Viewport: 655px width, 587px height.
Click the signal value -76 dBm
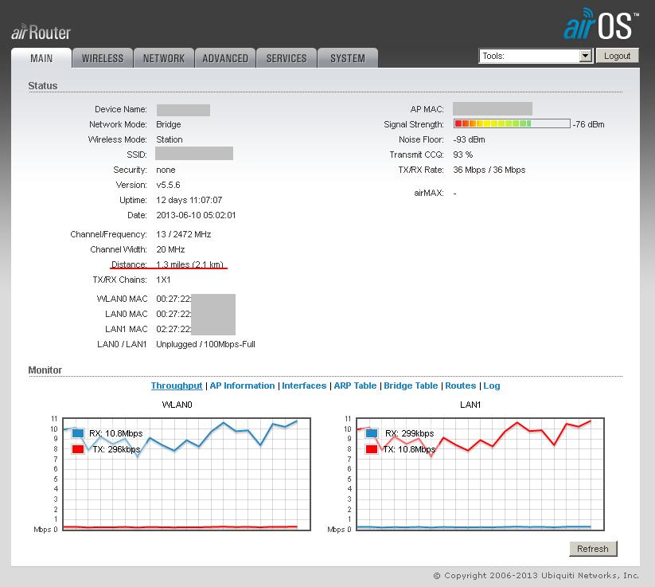pos(589,124)
